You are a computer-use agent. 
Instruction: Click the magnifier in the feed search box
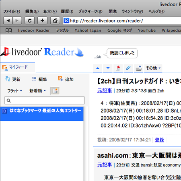click(8, 101)
